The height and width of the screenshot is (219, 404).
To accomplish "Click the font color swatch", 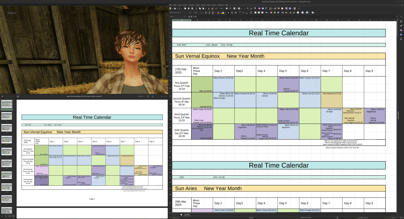I will pos(218,13).
